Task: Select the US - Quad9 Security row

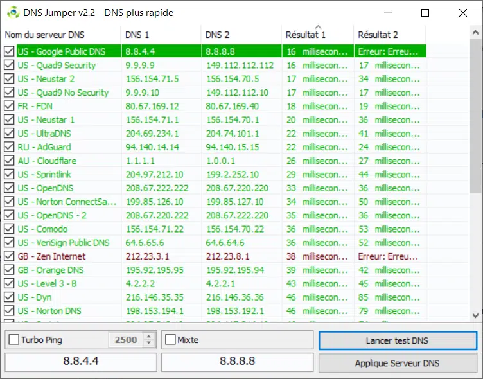Action: (215, 65)
